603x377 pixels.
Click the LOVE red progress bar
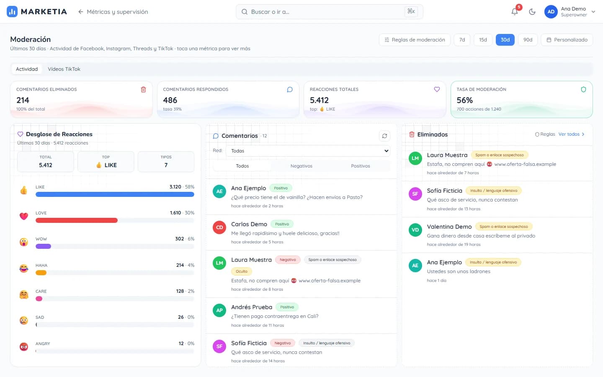tap(77, 220)
